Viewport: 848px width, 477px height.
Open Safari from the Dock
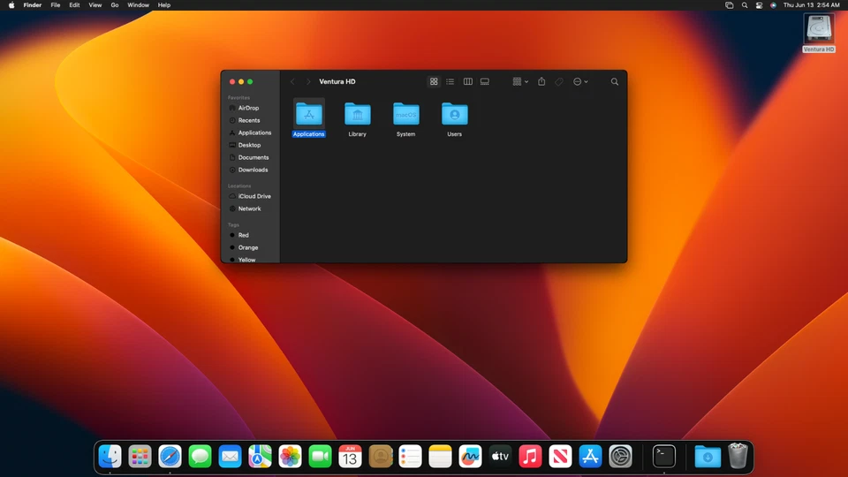(x=170, y=457)
